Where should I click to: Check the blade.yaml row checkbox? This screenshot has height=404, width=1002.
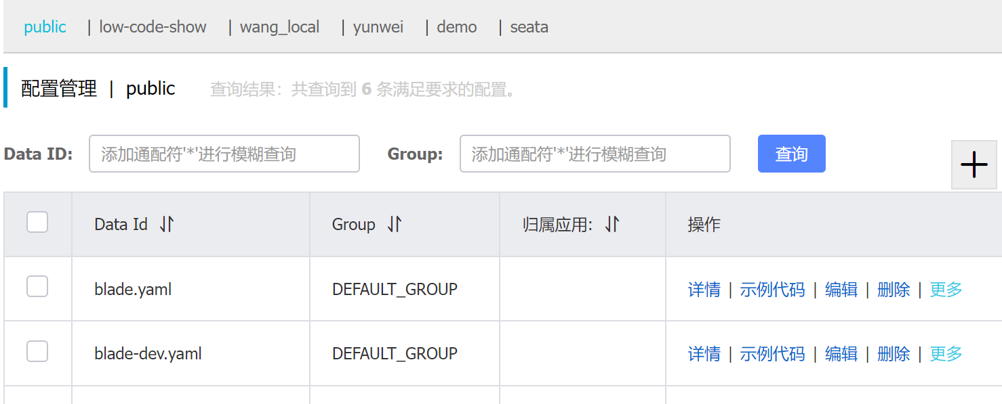point(37,287)
